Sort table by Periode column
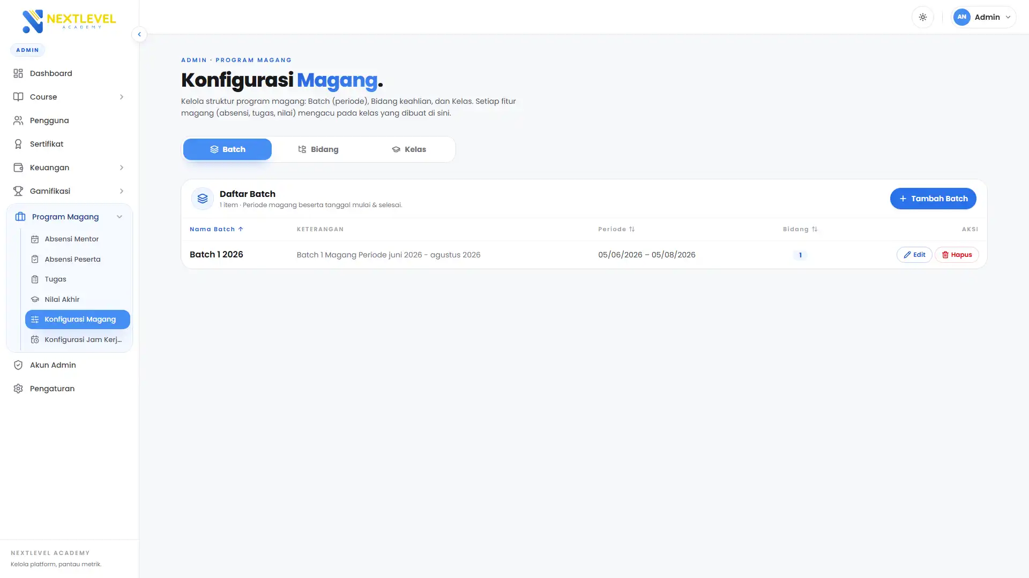The image size is (1029, 578). pos(616,229)
